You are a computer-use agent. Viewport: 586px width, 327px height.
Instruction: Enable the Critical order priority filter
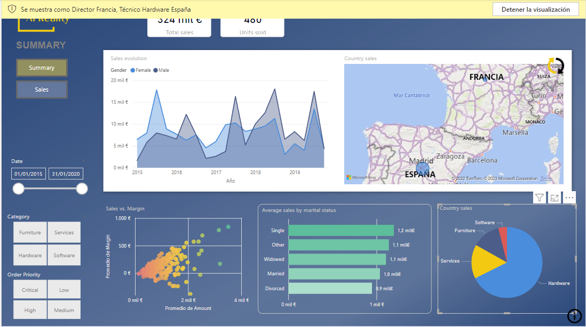(30, 290)
